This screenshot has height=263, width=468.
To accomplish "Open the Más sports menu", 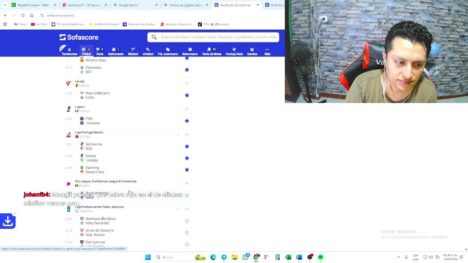I will (267, 51).
